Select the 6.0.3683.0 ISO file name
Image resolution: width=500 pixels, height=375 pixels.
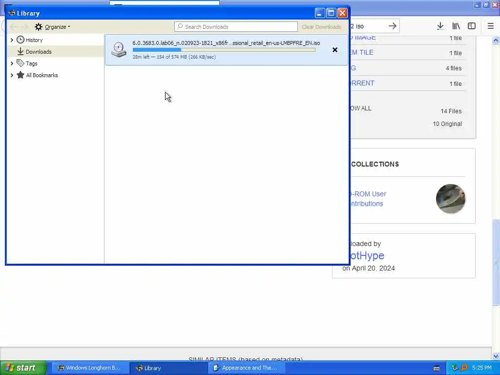(226, 43)
